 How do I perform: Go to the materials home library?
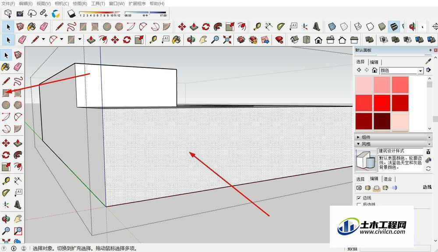[x=374, y=70]
